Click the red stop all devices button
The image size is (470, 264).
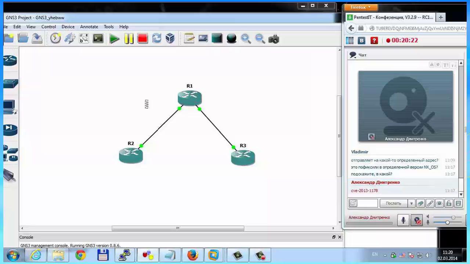(x=142, y=38)
